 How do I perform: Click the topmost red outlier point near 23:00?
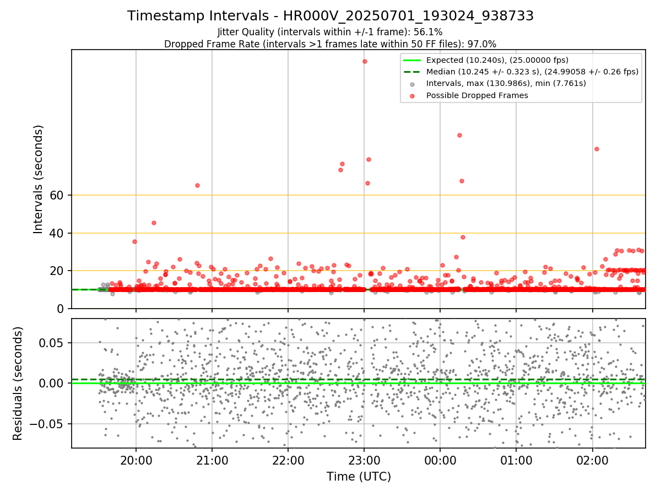(x=365, y=61)
